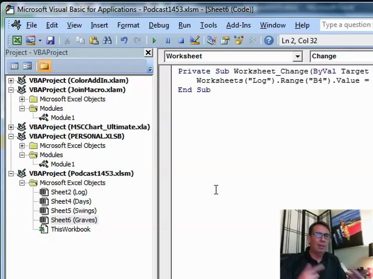Select Sheet2 (Log) in project tree
The height and width of the screenshot is (279, 373).
click(69, 192)
